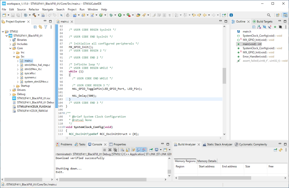Screen dimensions: 289x188
Task: Collapse the STM32 root tree node
Action: tap(3, 32)
